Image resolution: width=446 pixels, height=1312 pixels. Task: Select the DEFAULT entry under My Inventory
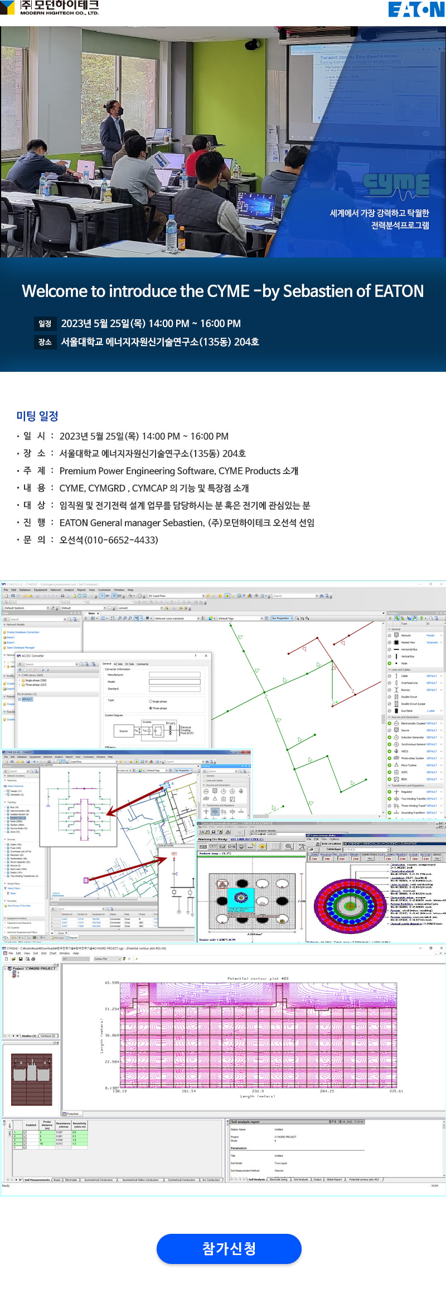coord(27,699)
